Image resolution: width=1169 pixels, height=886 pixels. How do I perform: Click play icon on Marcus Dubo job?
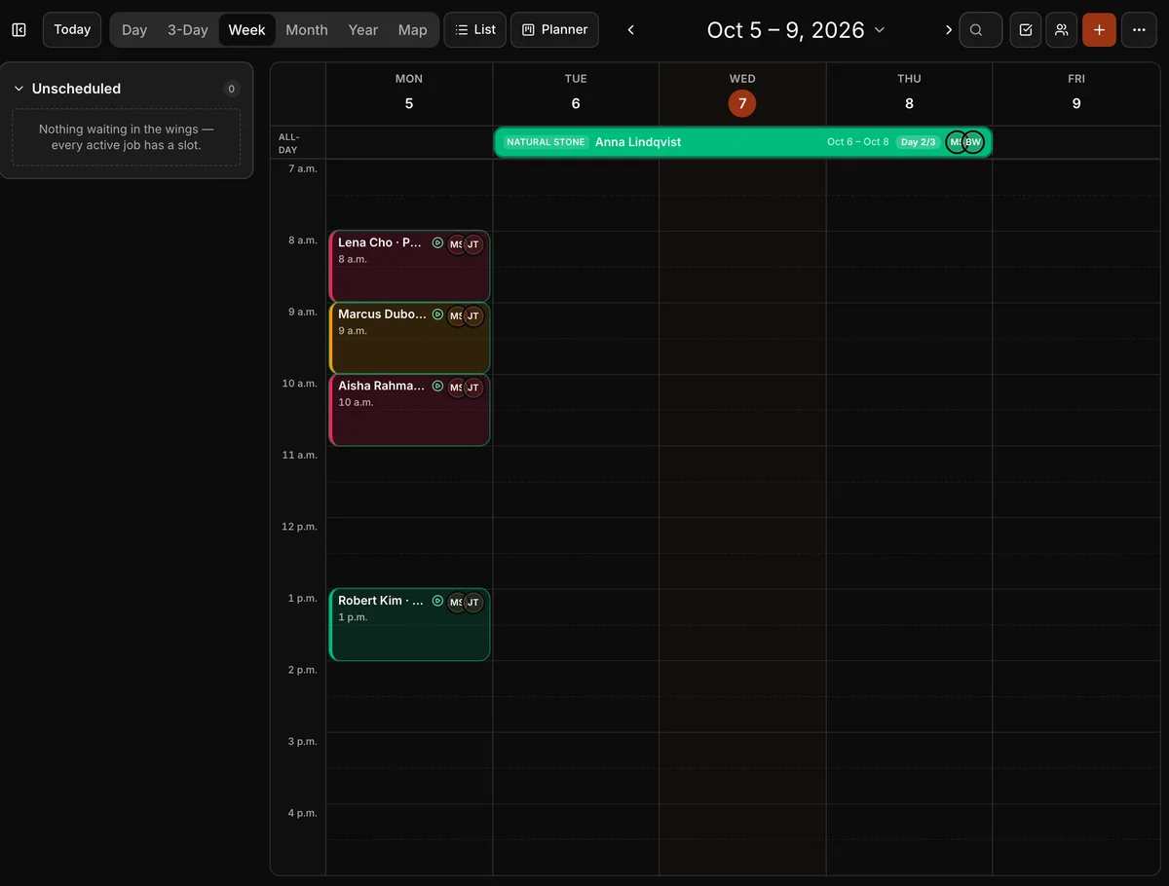click(437, 314)
